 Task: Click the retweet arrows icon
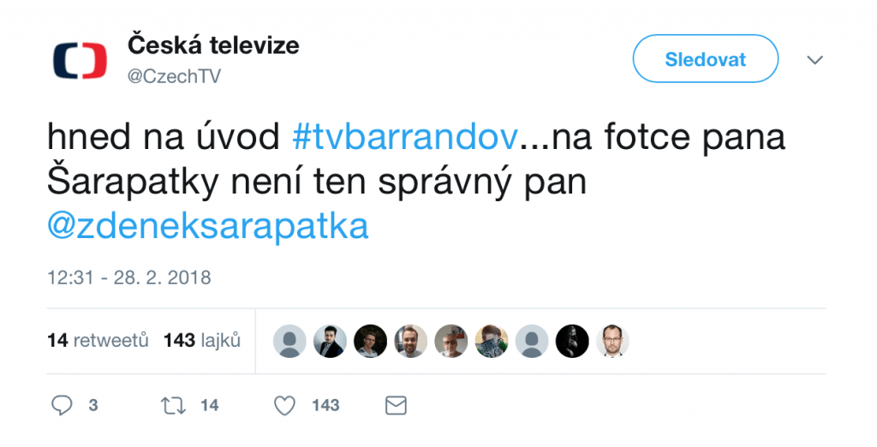[x=173, y=406]
